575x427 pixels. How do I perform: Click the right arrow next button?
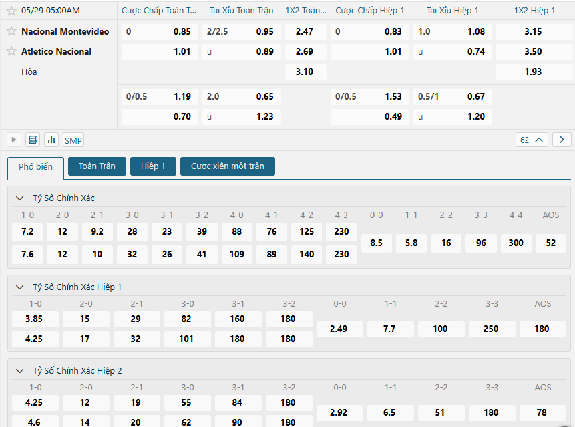[x=562, y=140]
